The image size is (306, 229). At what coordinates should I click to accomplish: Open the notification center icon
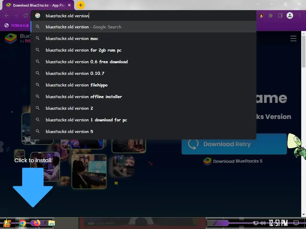pos(296,223)
